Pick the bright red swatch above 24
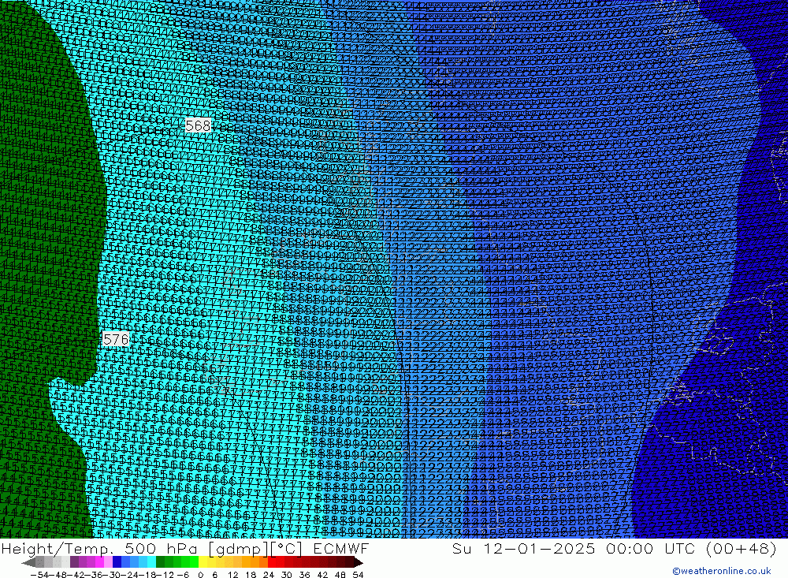This screenshot has width=788, height=578. [272, 562]
